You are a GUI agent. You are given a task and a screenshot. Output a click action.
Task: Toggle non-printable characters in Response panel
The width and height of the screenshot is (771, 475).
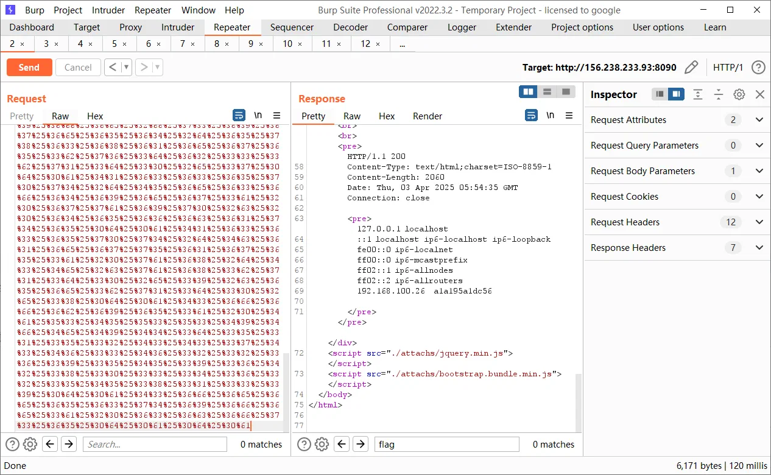coord(551,116)
